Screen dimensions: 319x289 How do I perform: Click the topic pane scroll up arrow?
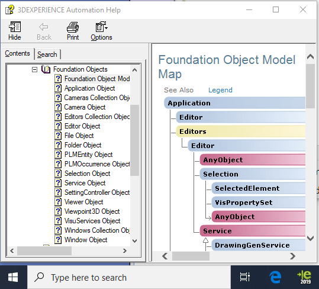click(x=310, y=57)
